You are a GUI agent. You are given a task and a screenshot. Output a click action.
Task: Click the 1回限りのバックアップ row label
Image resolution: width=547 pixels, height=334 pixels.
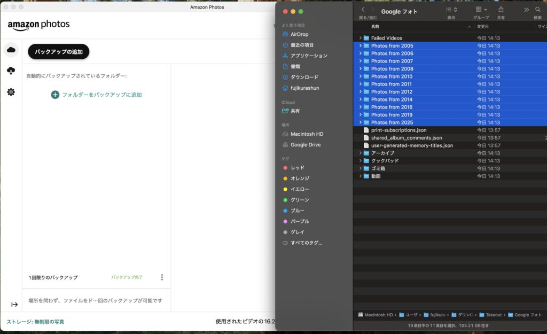pyautogui.click(x=53, y=277)
